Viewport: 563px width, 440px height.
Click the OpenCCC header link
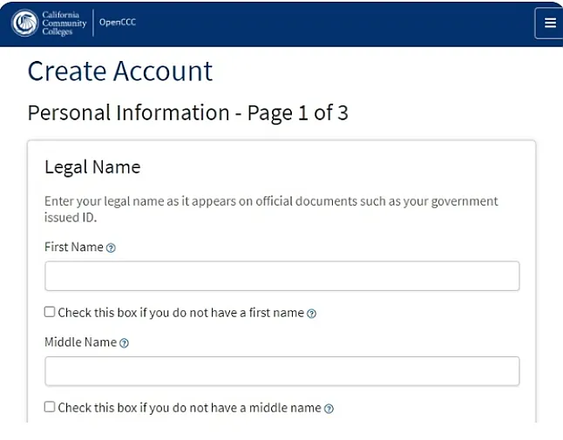pos(118,23)
